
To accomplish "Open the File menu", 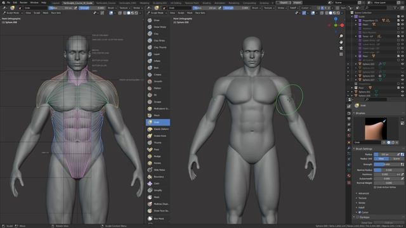I will click(8, 3).
